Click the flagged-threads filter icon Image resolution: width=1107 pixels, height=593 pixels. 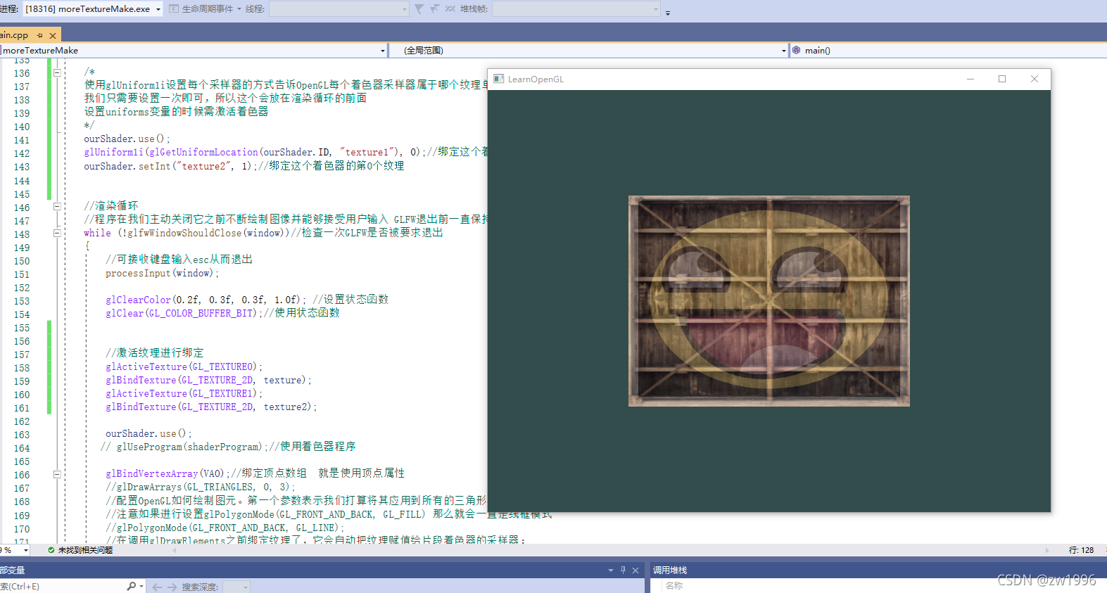tap(434, 9)
